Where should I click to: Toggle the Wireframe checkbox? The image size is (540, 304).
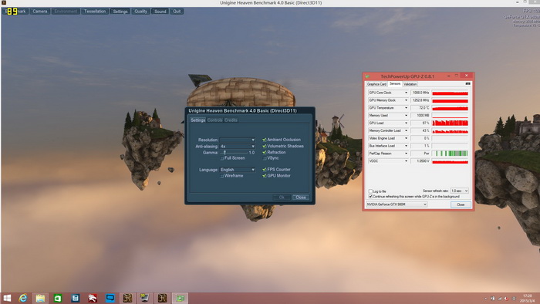pos(222,176)
